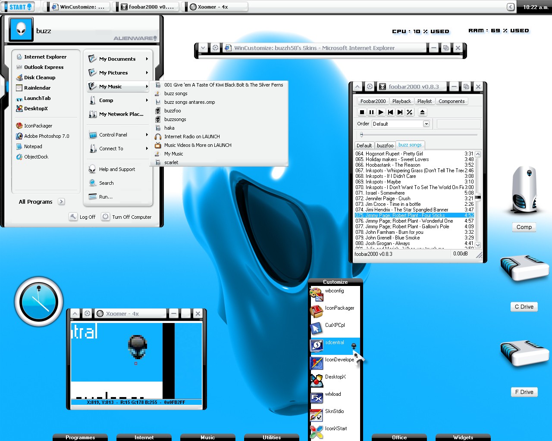This screenshot has height=441, width=552.
Task: Click the Log Off button
Action: [x=82, y=217]
